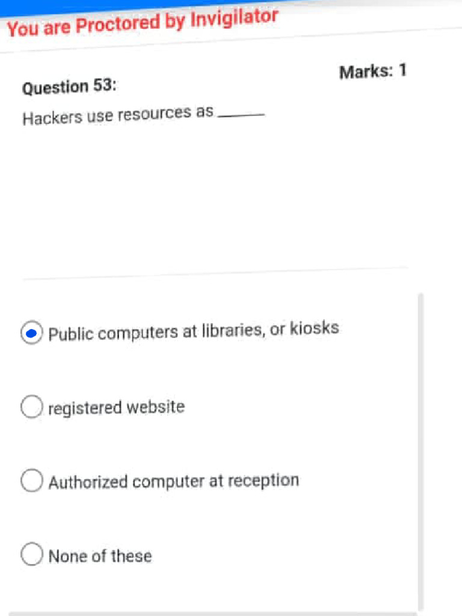Viewport: 462px width, 616px height.
Task: Click the number "53" in the question heading
Action: [102, 86]
